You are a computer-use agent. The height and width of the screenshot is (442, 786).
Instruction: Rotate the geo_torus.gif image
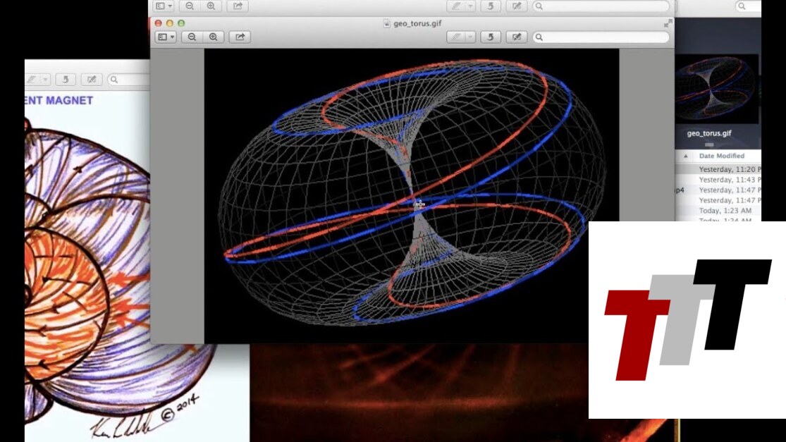coord(491,37)
